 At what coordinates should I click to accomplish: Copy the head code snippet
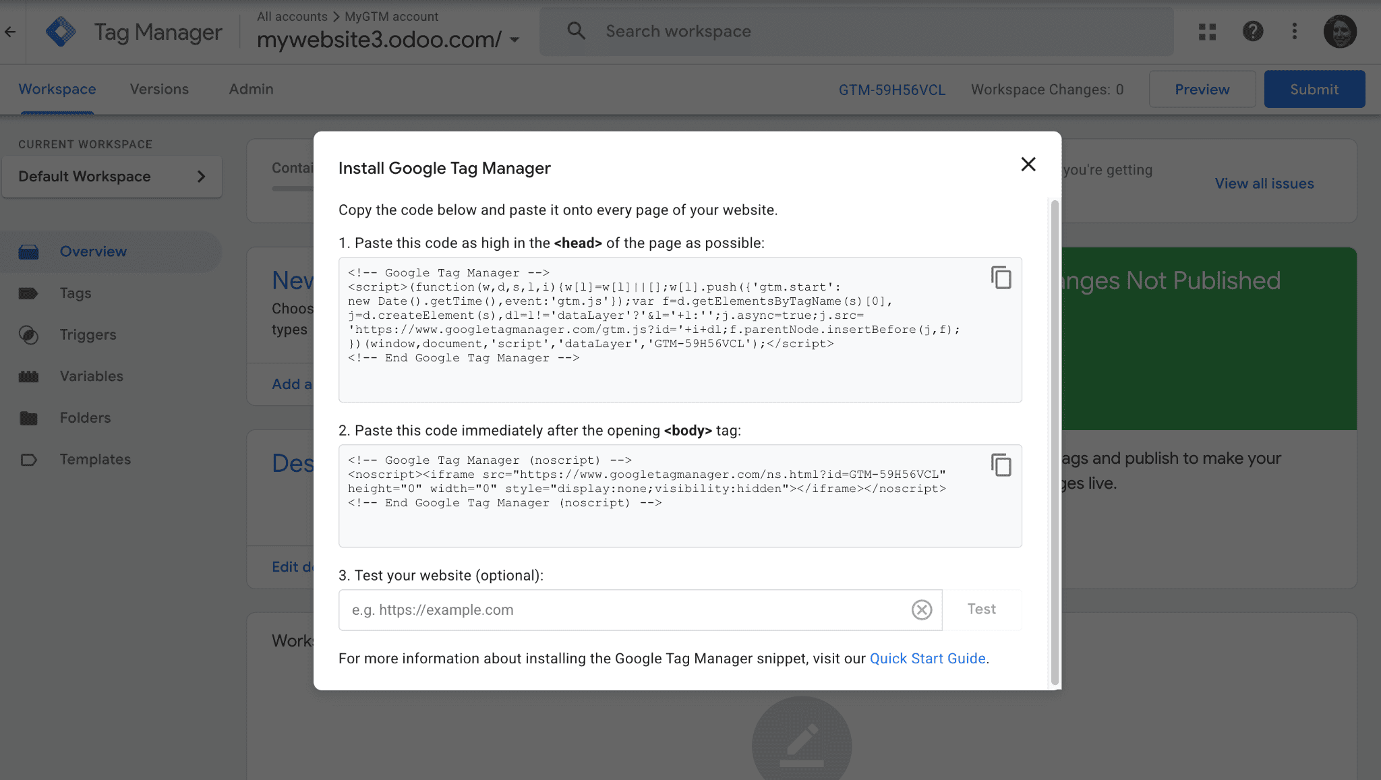[x=1001, y=277]
